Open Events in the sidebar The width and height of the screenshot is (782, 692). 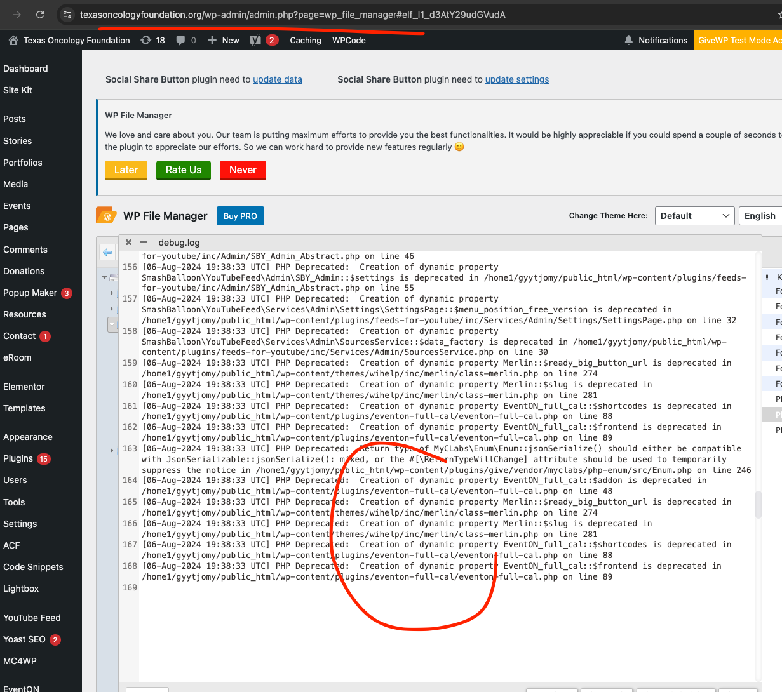(x=17, y=206)
